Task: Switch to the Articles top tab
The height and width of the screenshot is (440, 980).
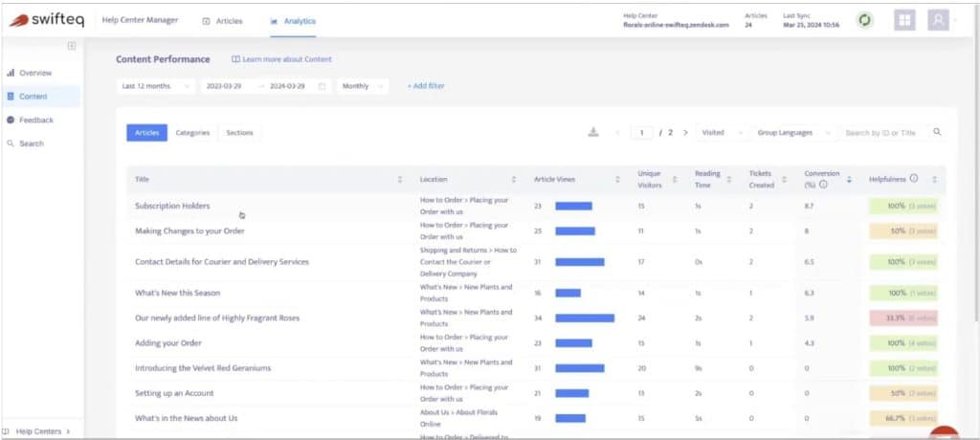Action: 222,21
